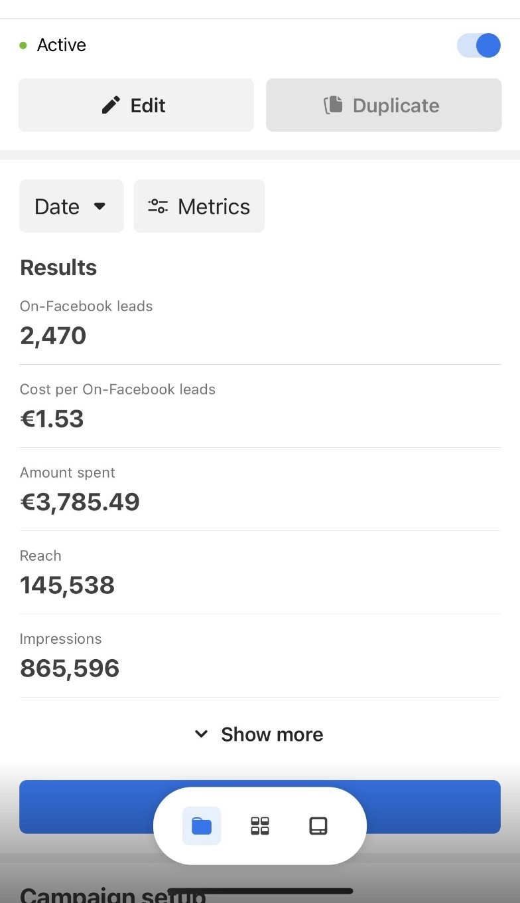Click the Results section heading
Viewport: 520px width, 903px height.
(x=58, y=267)
